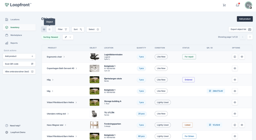
Task: Click Scan QR-code quick action
Action: click(19, 64)
